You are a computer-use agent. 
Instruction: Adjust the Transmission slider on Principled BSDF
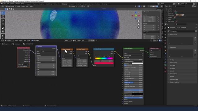pos(133,90)
